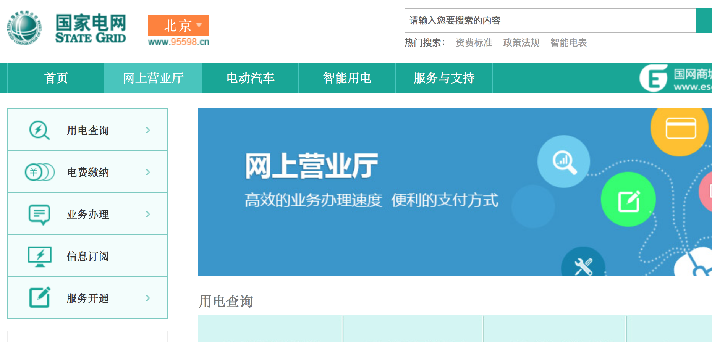The width and height of the screenshot is (712, 342).
Task: Click the 网上营业厅 banner image
Action: click(x=455, y=192)
